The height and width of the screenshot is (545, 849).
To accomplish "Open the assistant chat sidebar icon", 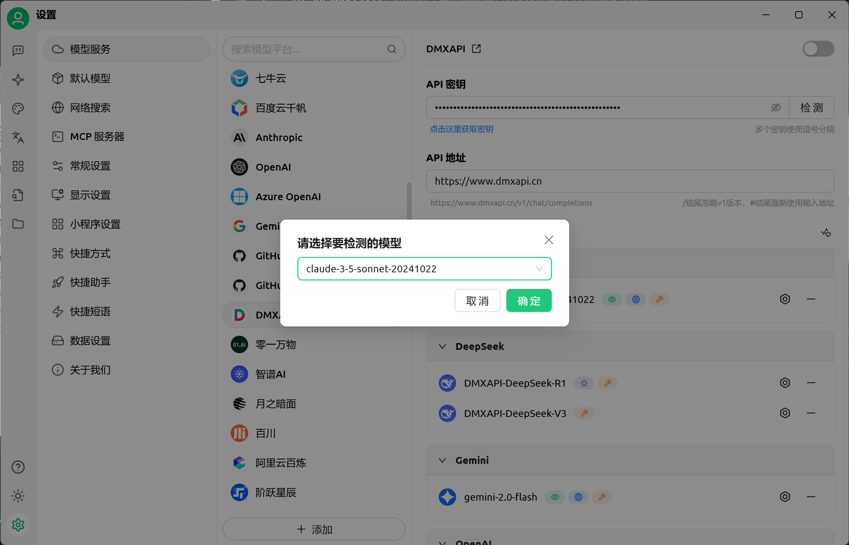I will pyautogui.click(x=18, y=50).
